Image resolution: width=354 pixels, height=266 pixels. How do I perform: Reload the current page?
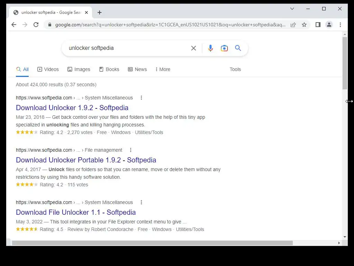(36, 25)
